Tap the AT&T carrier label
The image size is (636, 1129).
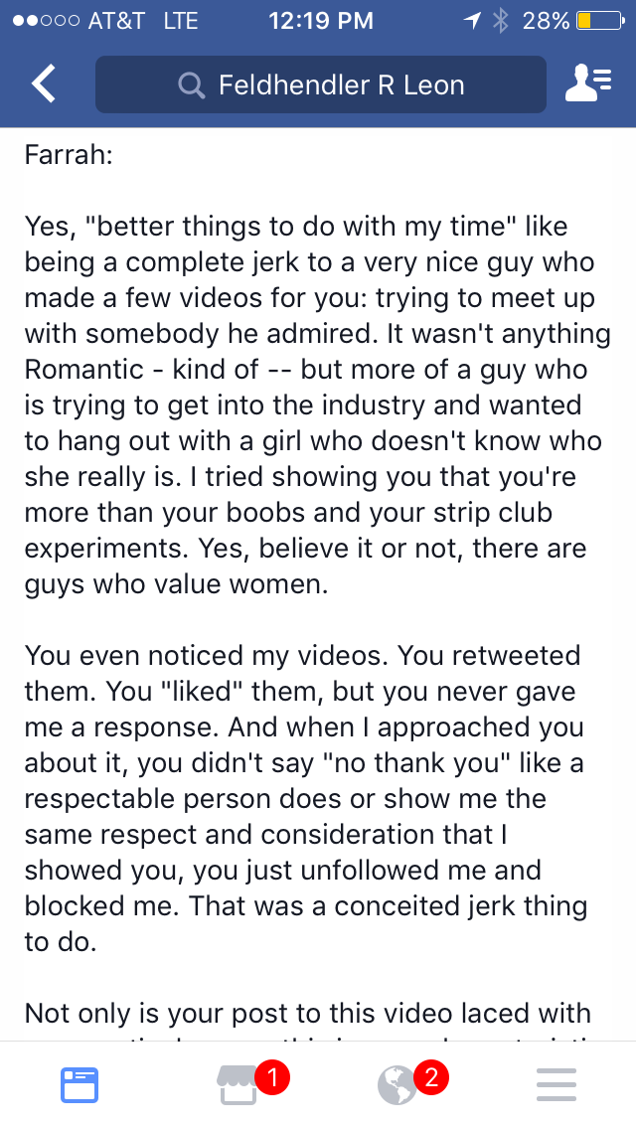(116, 21)
